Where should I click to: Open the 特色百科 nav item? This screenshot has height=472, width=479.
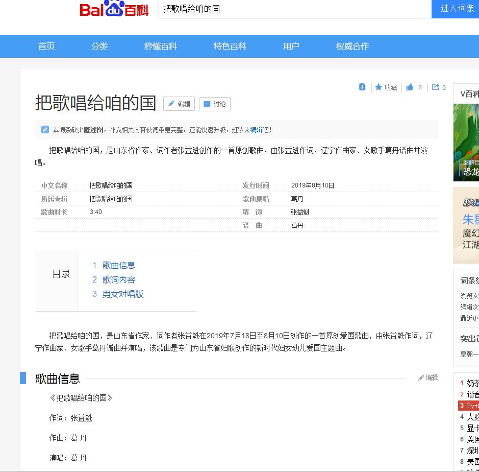coord(230,46)
